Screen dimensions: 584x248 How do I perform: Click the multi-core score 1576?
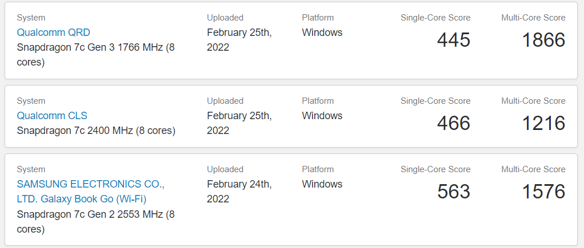(543, 192)
